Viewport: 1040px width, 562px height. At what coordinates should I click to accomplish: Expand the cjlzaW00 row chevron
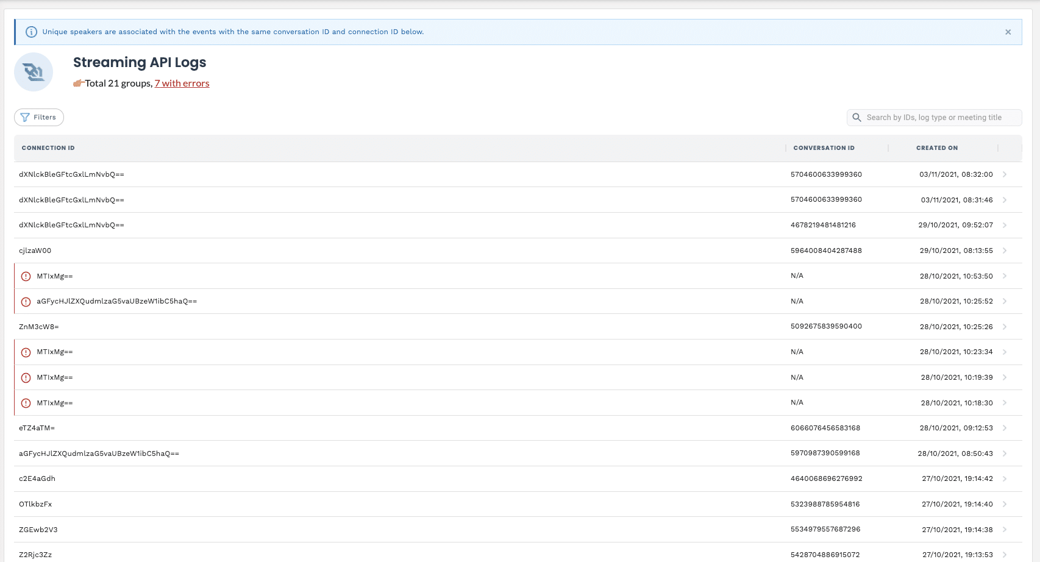pyautogui.click(x=1004, y=251)
